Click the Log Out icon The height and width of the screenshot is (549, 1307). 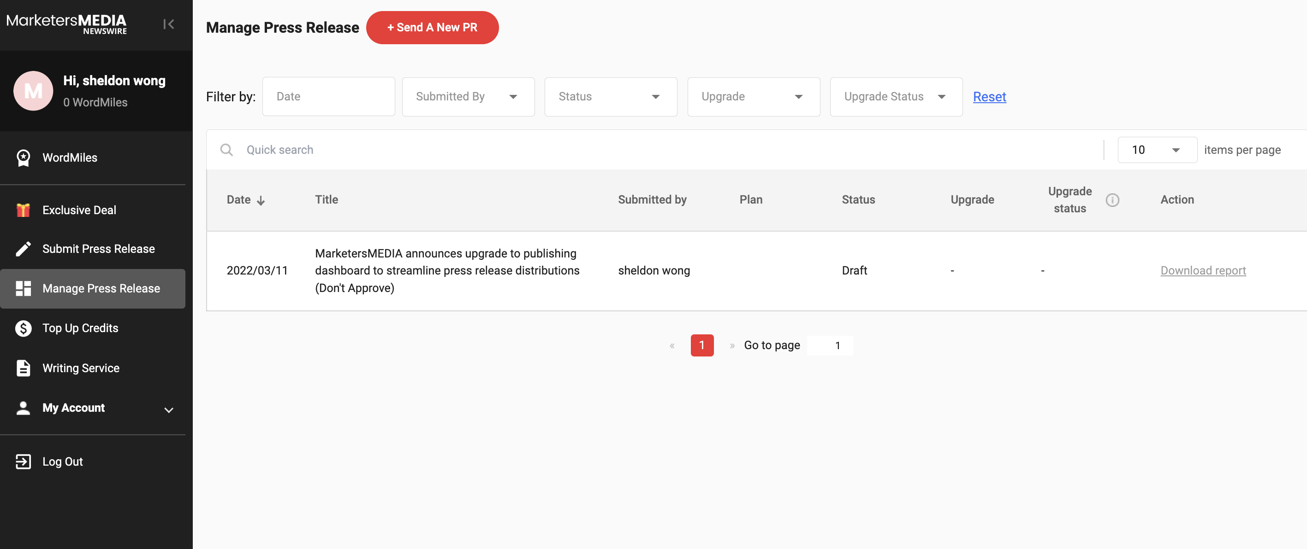(24, 461)
